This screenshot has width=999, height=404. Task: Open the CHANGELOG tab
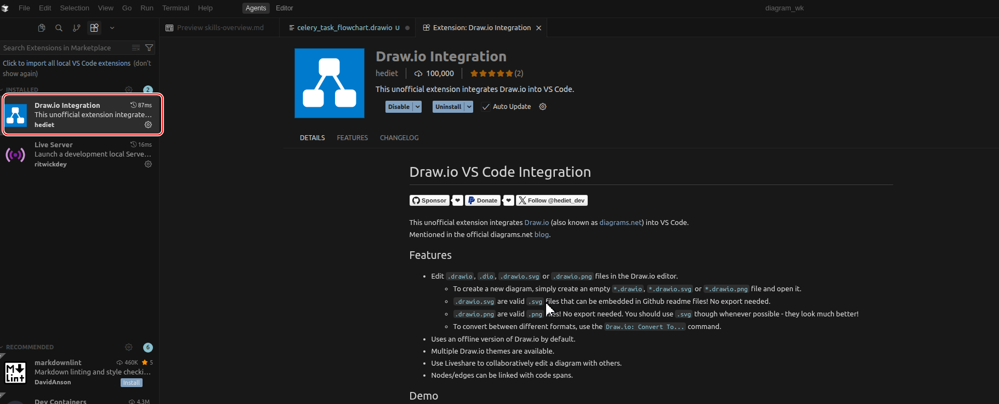[x=399, y=138]
